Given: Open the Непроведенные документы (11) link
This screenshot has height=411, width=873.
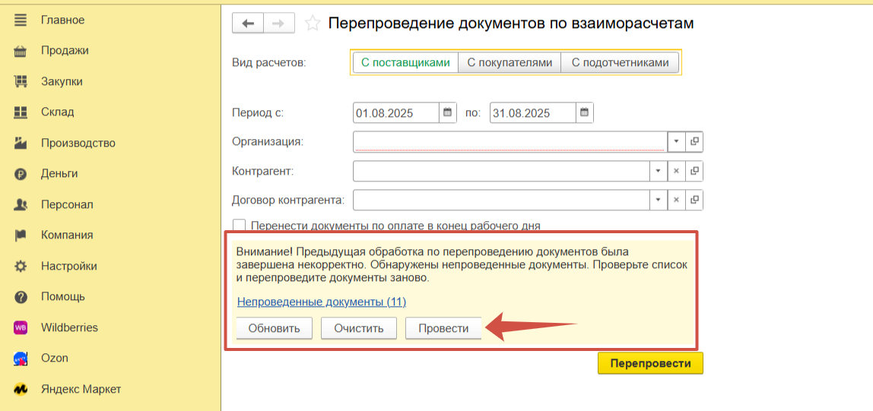Looking at the screenshot, I should 322,302.
